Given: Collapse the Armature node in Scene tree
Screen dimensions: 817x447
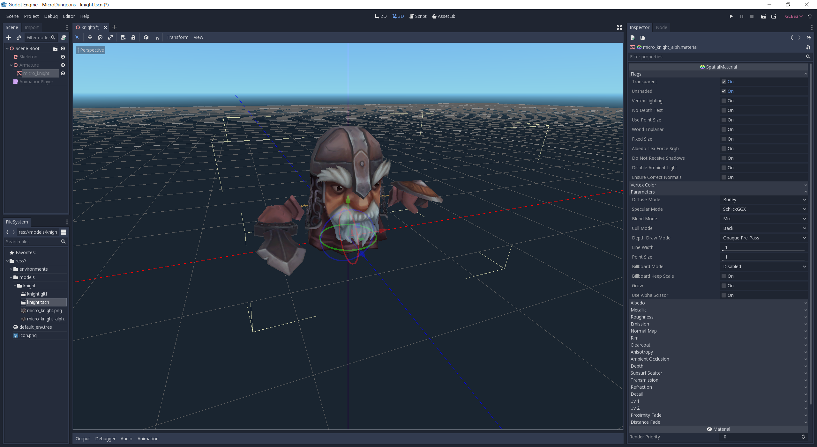Looking at the screenshot, I should [11, 65].
